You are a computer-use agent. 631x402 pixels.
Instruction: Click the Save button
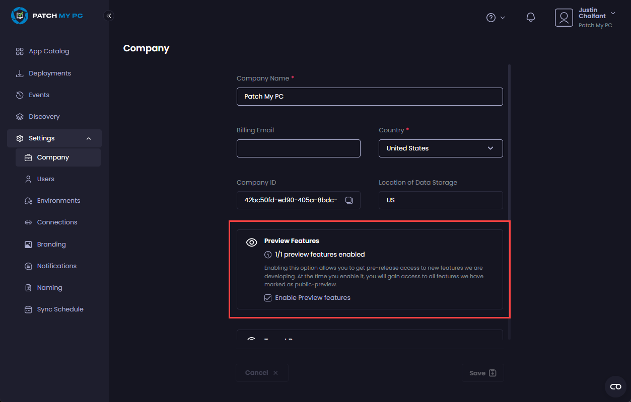tap(482, 373)
